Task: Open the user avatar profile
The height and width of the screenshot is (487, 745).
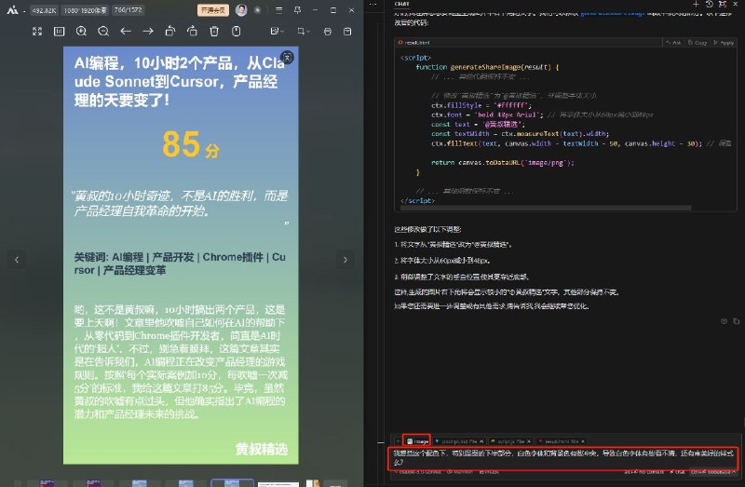Action: [x=241, y=10]
